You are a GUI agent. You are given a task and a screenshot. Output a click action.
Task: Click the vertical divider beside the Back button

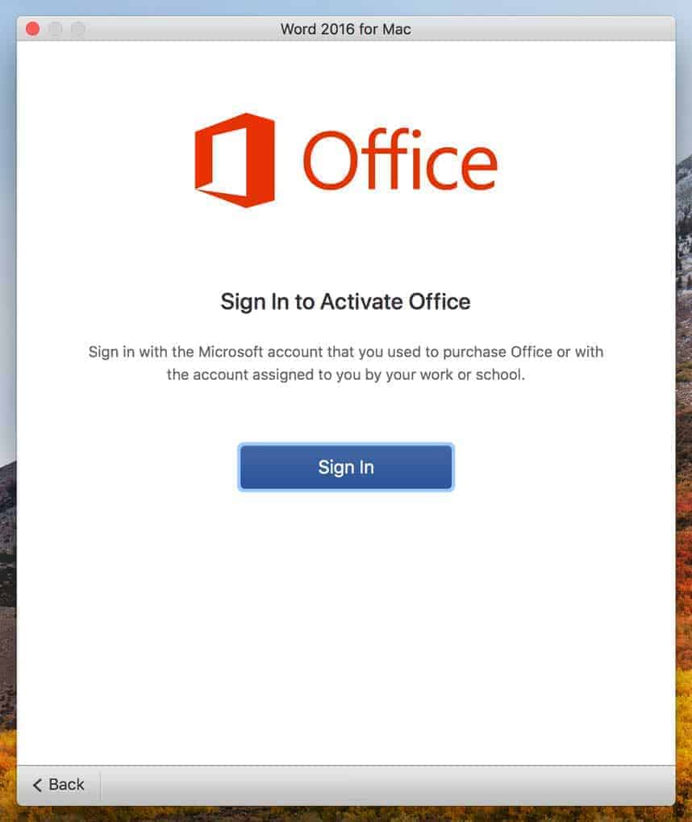point(100,785)
